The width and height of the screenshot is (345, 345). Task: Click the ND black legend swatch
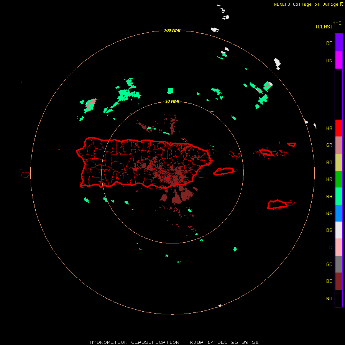click(x=338, y=298)
